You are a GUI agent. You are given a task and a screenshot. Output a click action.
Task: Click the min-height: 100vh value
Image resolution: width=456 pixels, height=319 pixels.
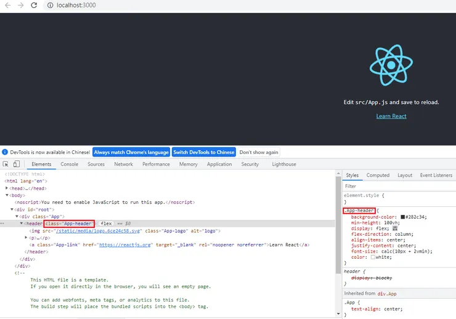[392, 223]
